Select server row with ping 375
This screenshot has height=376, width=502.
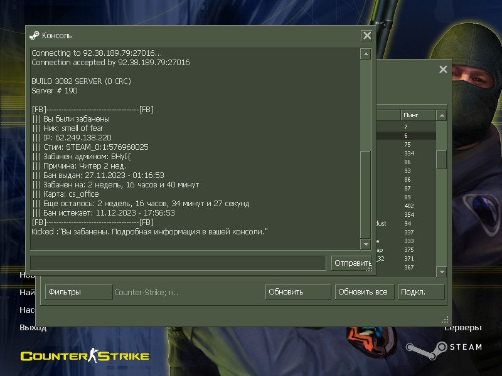(406, 249)
